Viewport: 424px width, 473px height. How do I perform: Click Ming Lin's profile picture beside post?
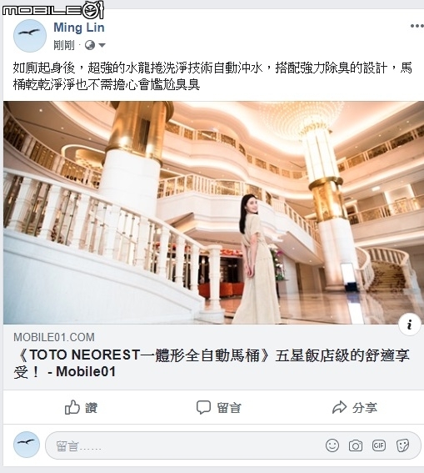coord(30,36)
